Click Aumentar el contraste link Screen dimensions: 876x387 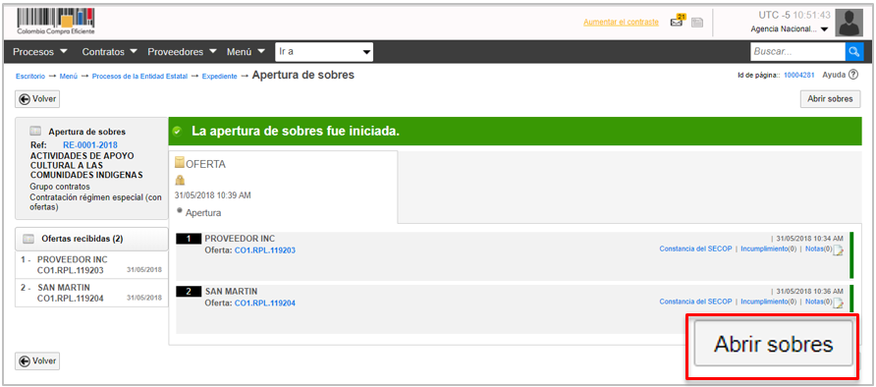(x=622, y=23)
